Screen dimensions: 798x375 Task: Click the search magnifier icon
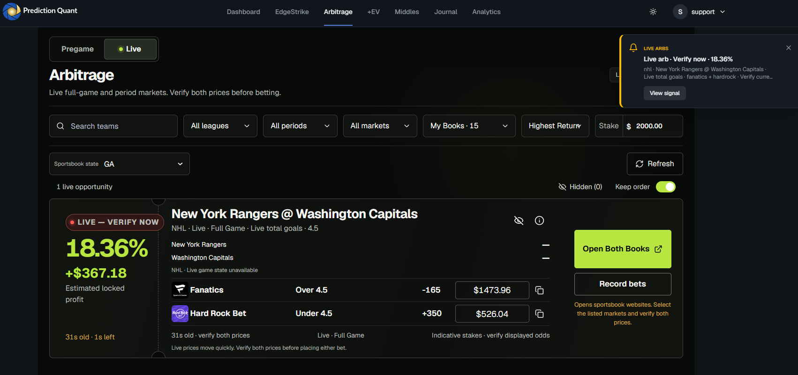pyautogui.click(x=60, y=126)
